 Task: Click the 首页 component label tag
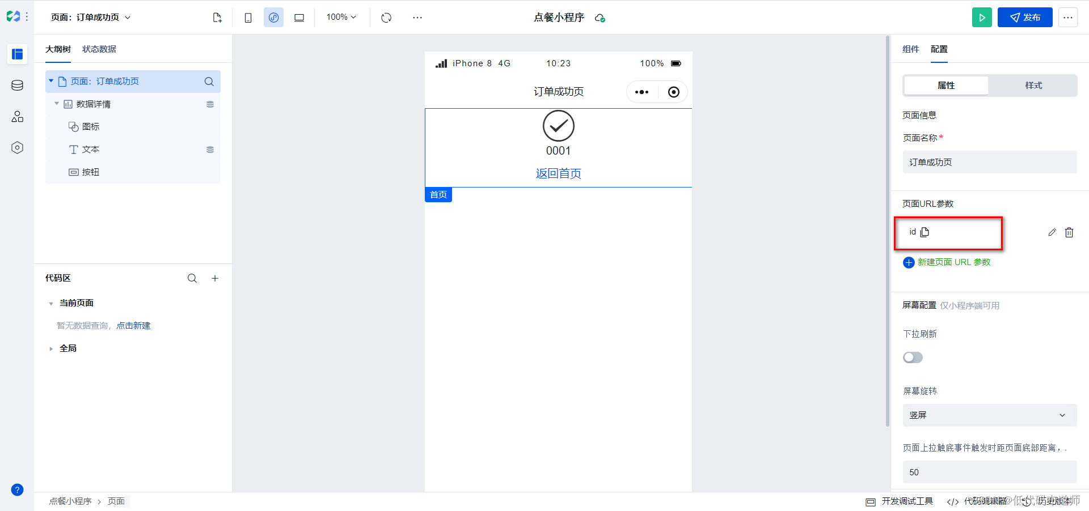click(x=438, y=195)
